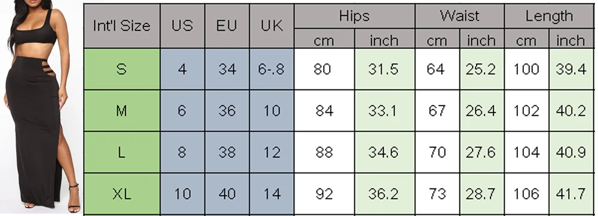Click the hips 31.5 inch cell
Screen dimensions: 598x216
[x=385, y=69]
